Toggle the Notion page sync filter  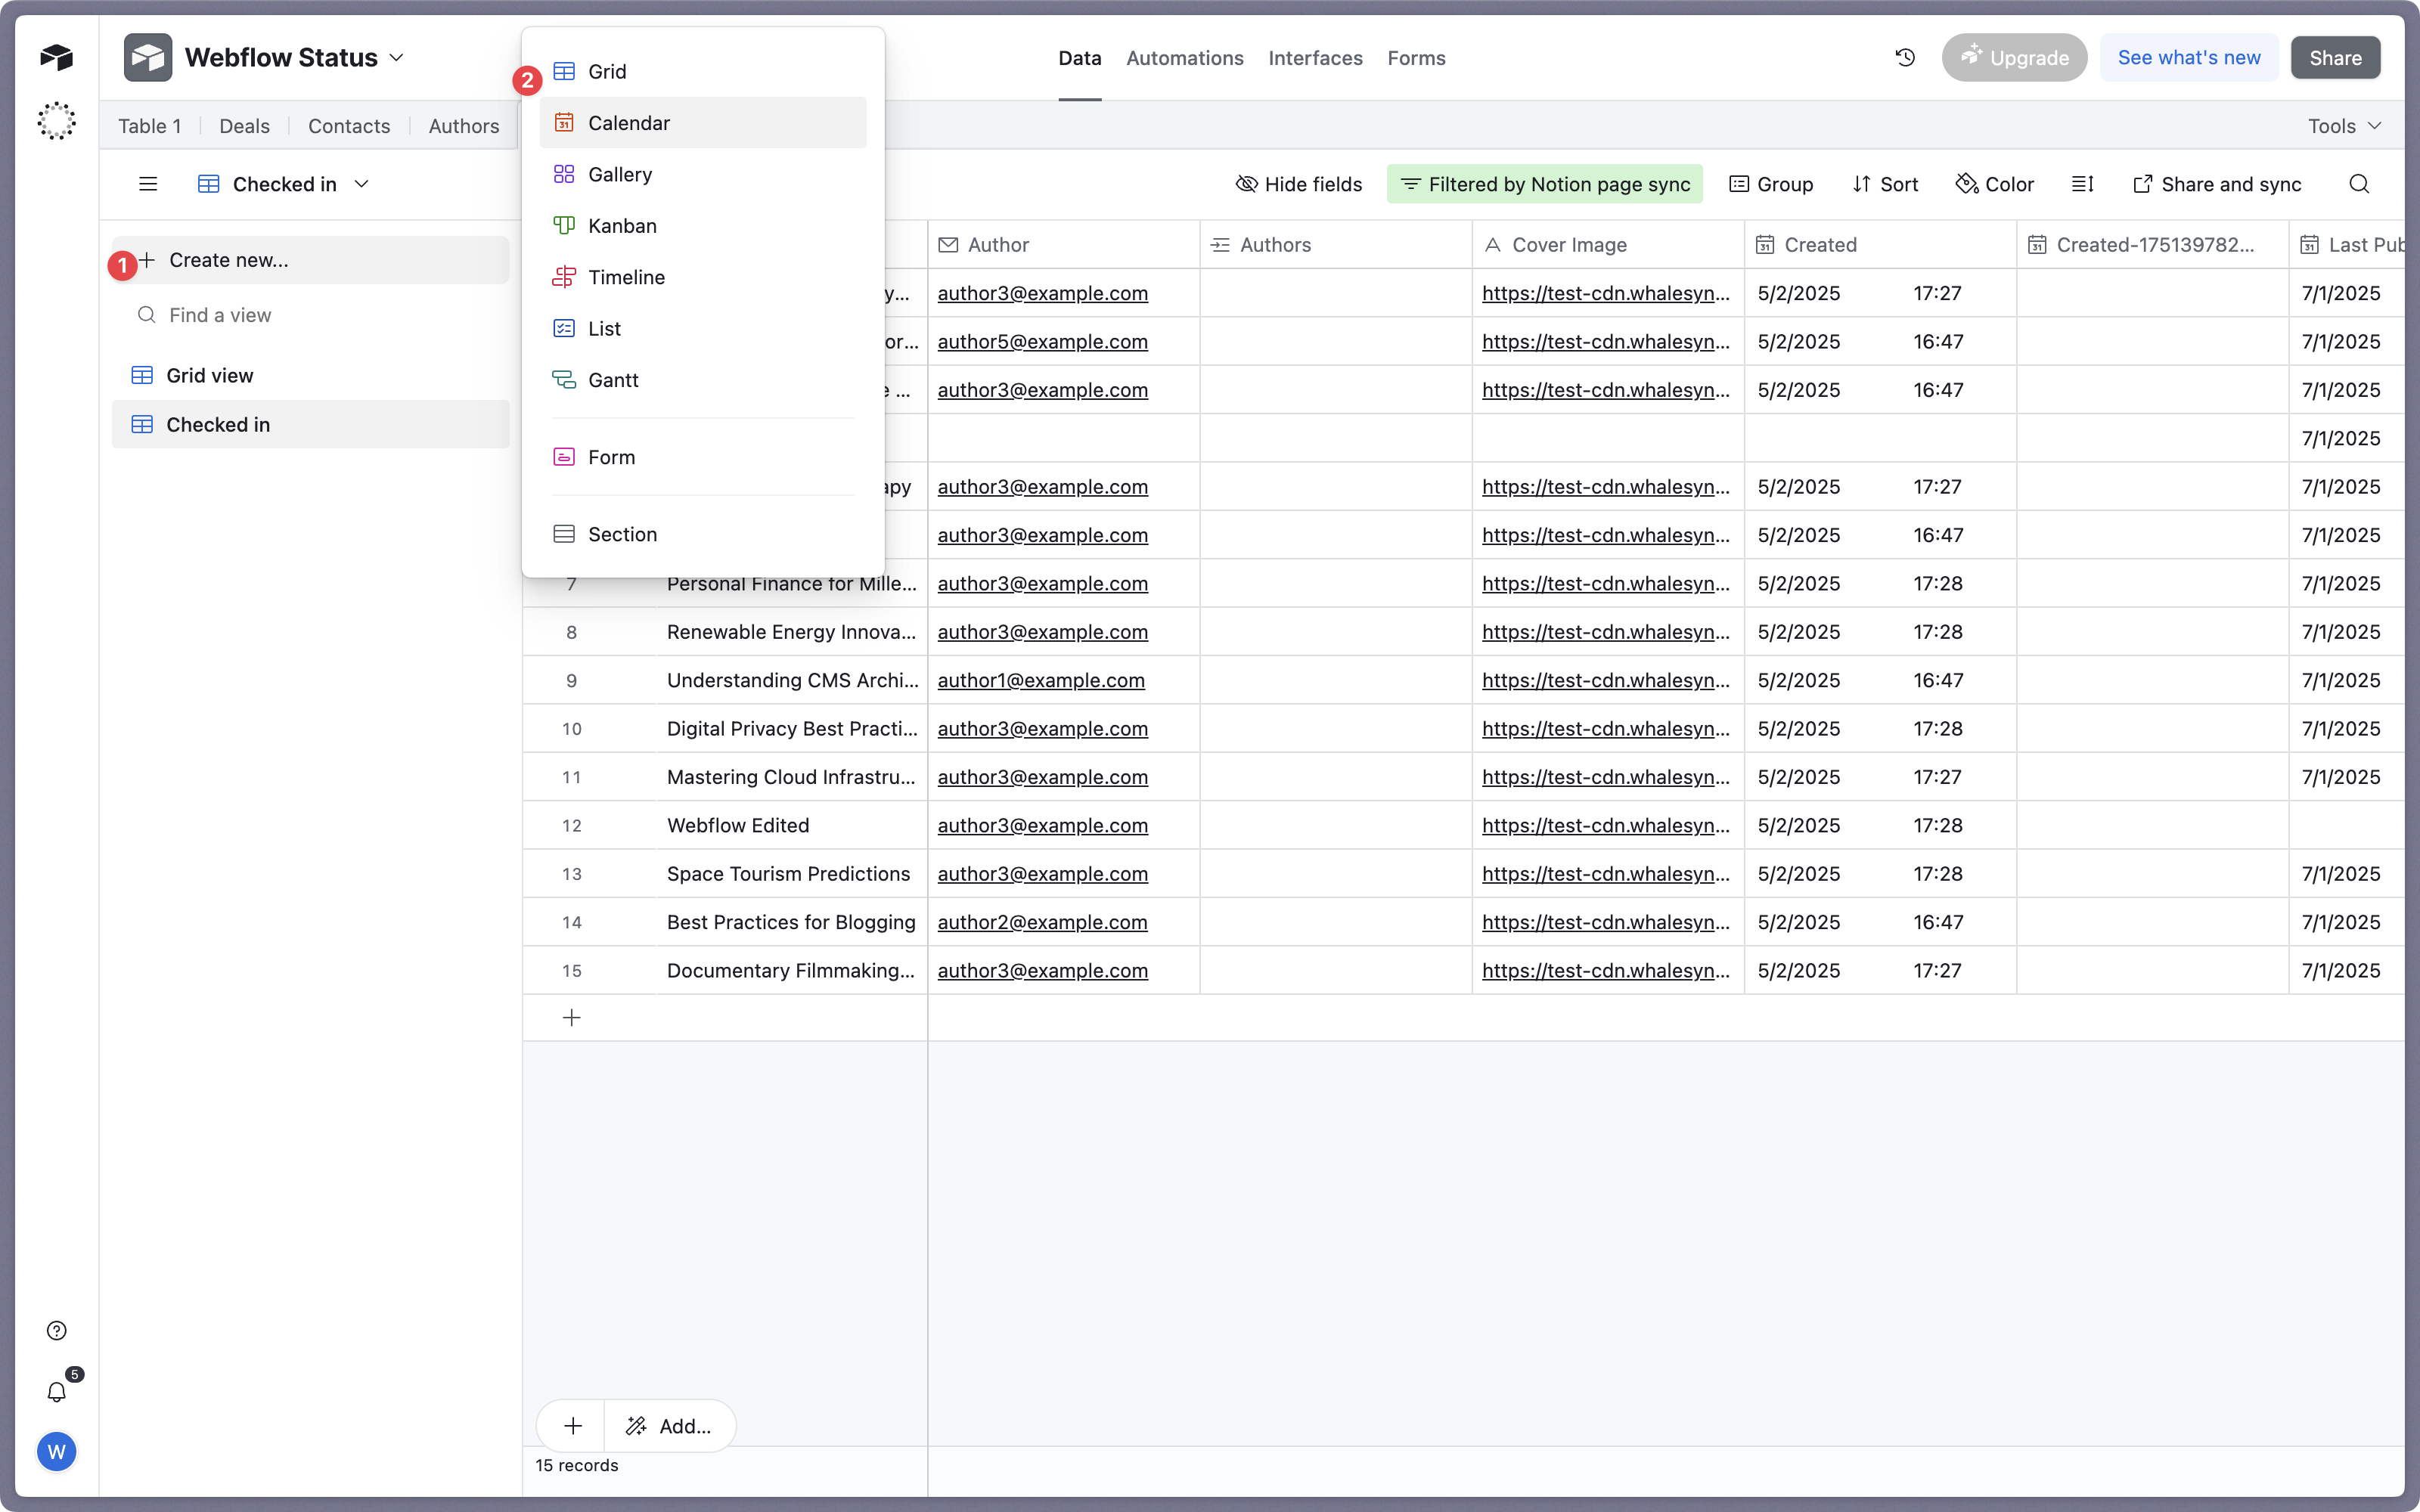(1544, 184)
